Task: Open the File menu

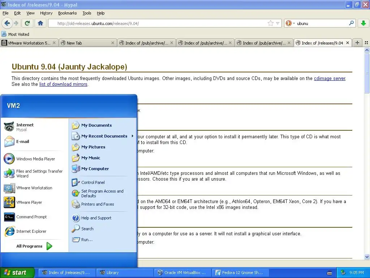Action: pyautogui.click(x=5, y=13)
